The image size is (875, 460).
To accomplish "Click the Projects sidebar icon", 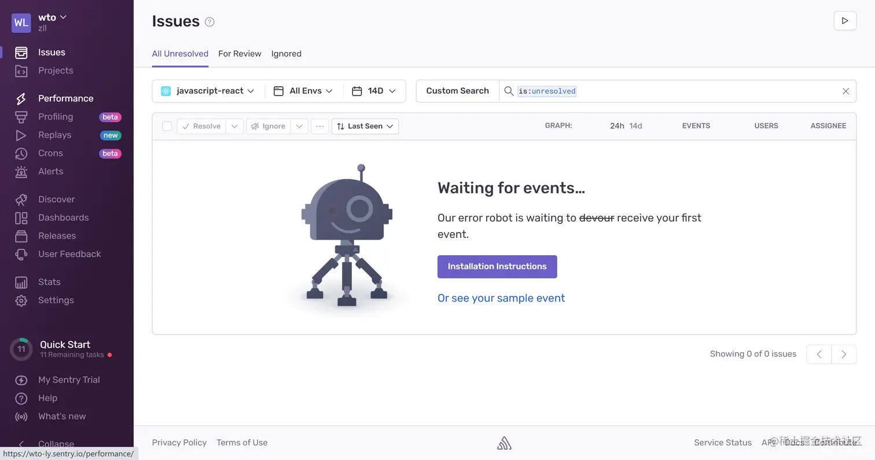I will pos(21,71).
